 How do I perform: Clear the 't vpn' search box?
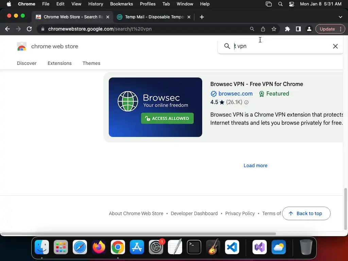point(335,46)
